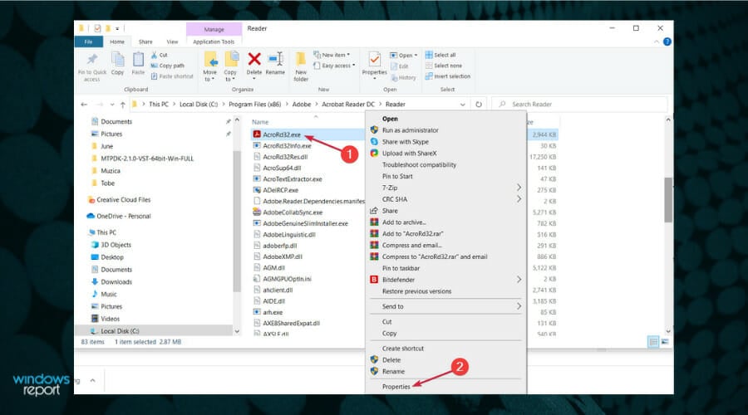748x415 pixels.
Task: Choose Create shortcut in context menu
Action: pos(402,349)
